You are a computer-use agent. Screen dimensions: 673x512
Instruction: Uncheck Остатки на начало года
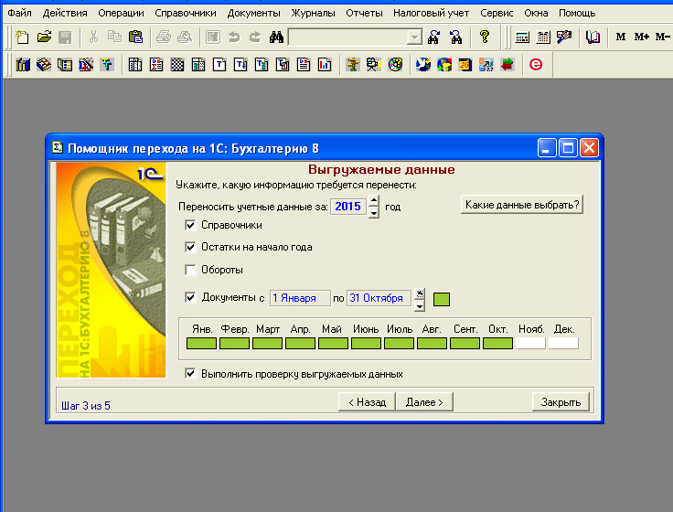(x=190, y=247)
